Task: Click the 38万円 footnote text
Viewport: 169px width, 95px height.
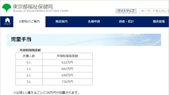Action: tap(51, 93)
